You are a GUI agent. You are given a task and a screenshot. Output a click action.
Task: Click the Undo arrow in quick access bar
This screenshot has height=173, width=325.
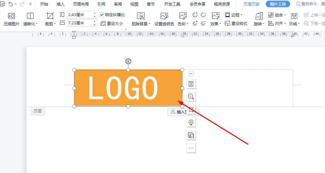coord(11,4)
